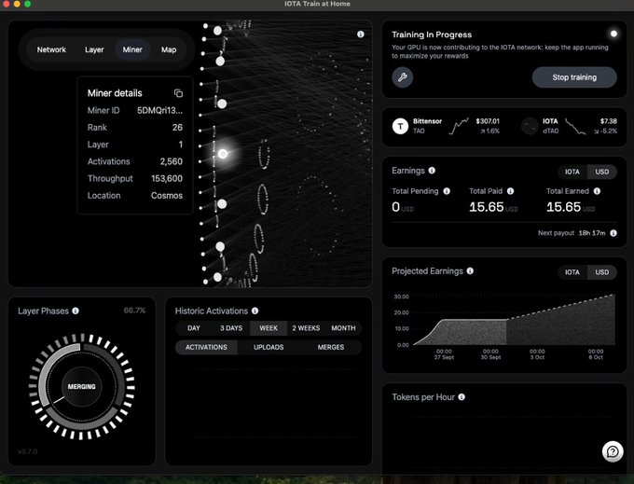Show ACTIVATIONS data series
This screenshot has height=484, width=634.
[x=206, y=347]
